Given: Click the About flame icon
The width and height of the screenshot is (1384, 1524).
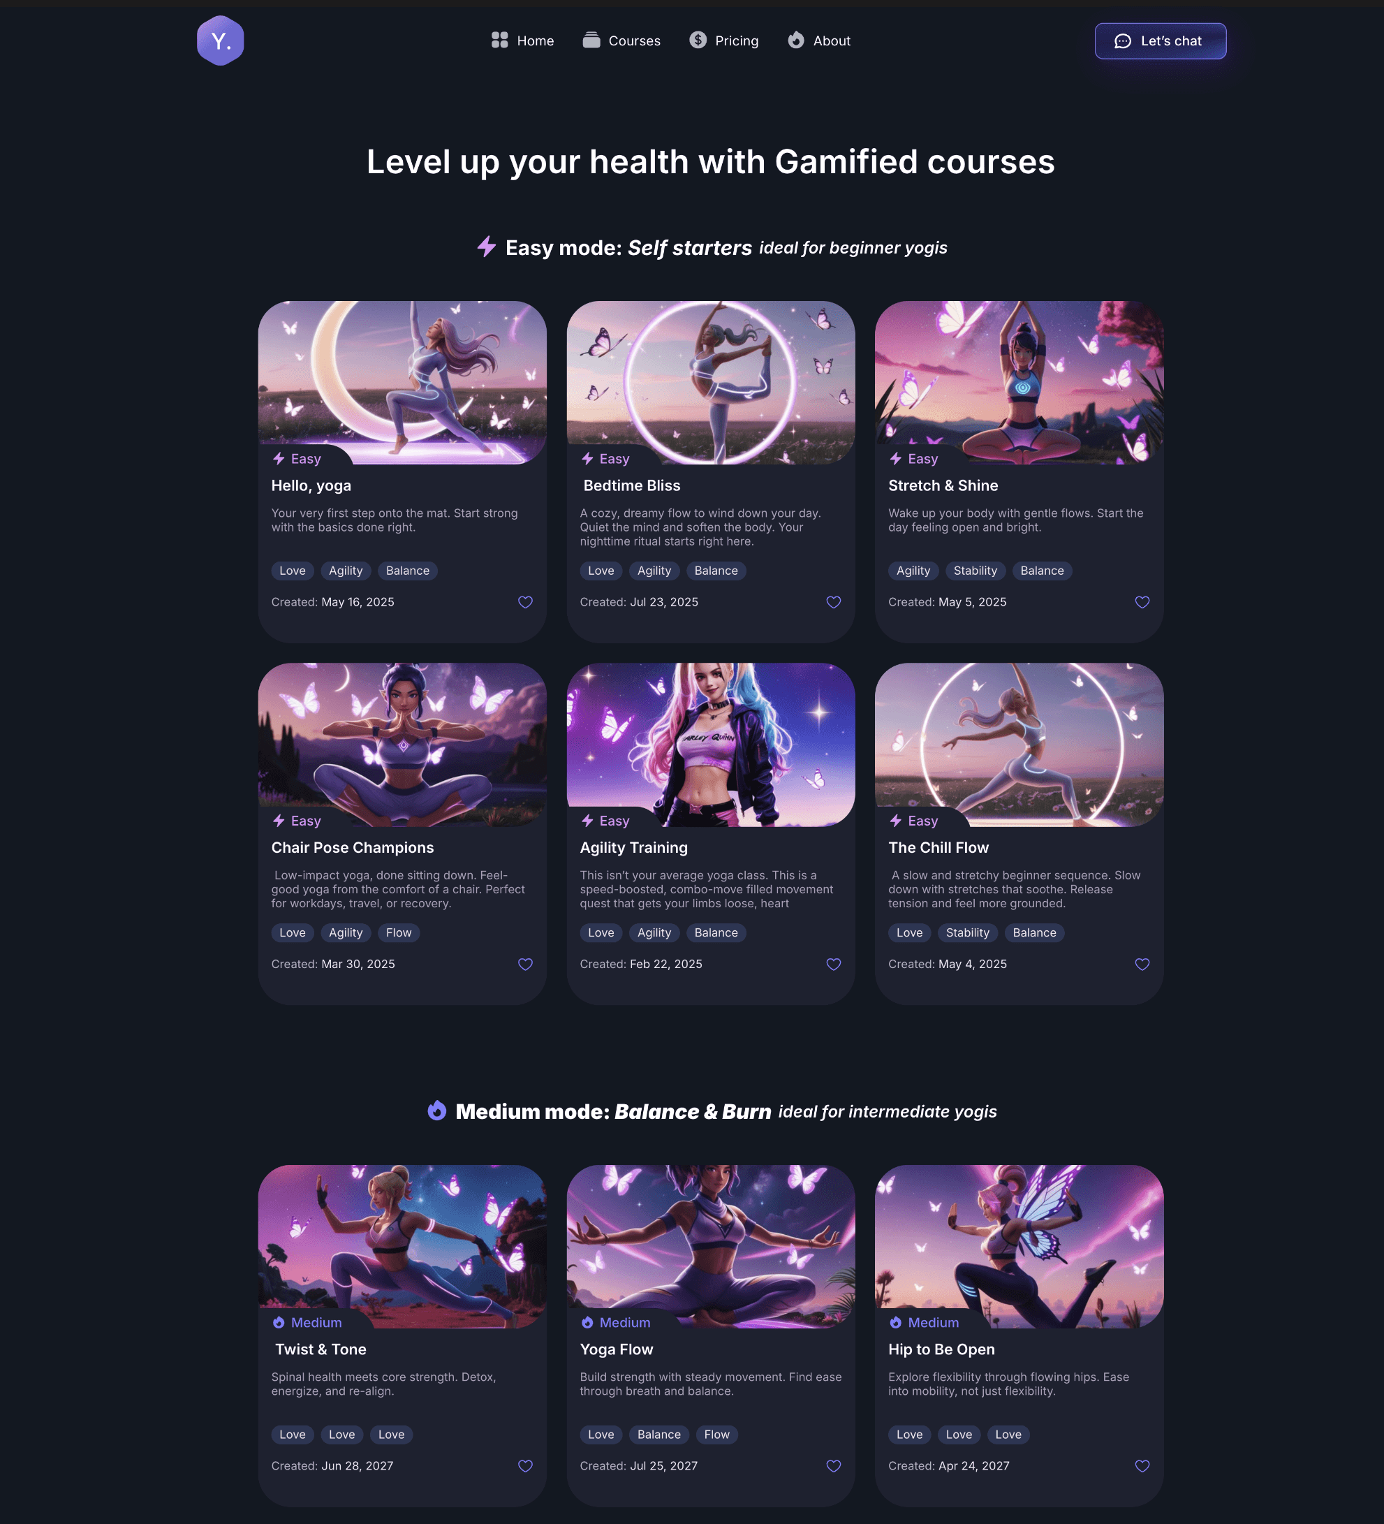Looking at the screenshot, I should tap(796, 40).
